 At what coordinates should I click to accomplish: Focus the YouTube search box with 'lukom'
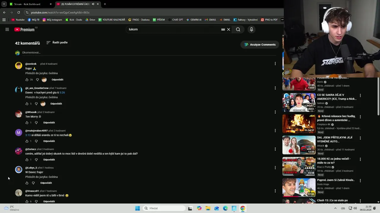pyautogui.click(x=174, y=29)
